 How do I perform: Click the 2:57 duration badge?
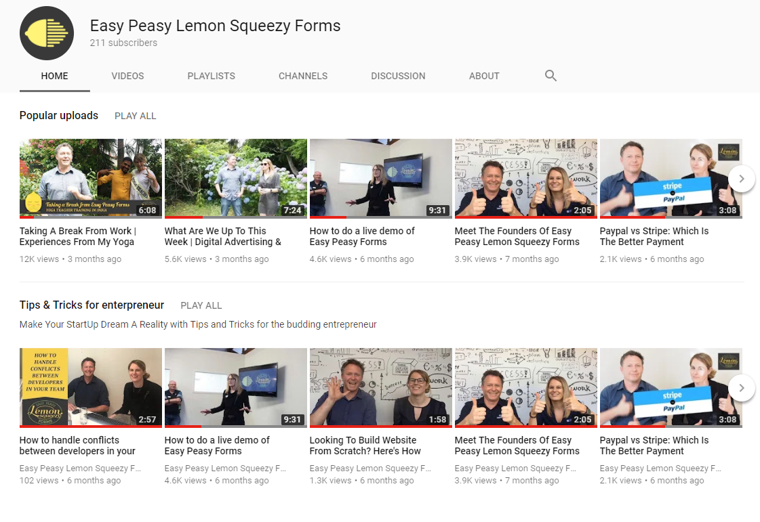[x=147, y=419]
